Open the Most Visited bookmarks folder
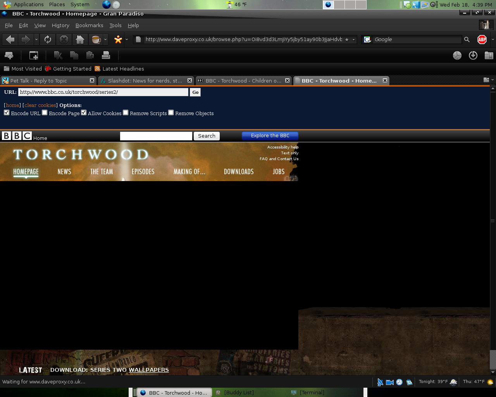 click(x=22, y=69)
